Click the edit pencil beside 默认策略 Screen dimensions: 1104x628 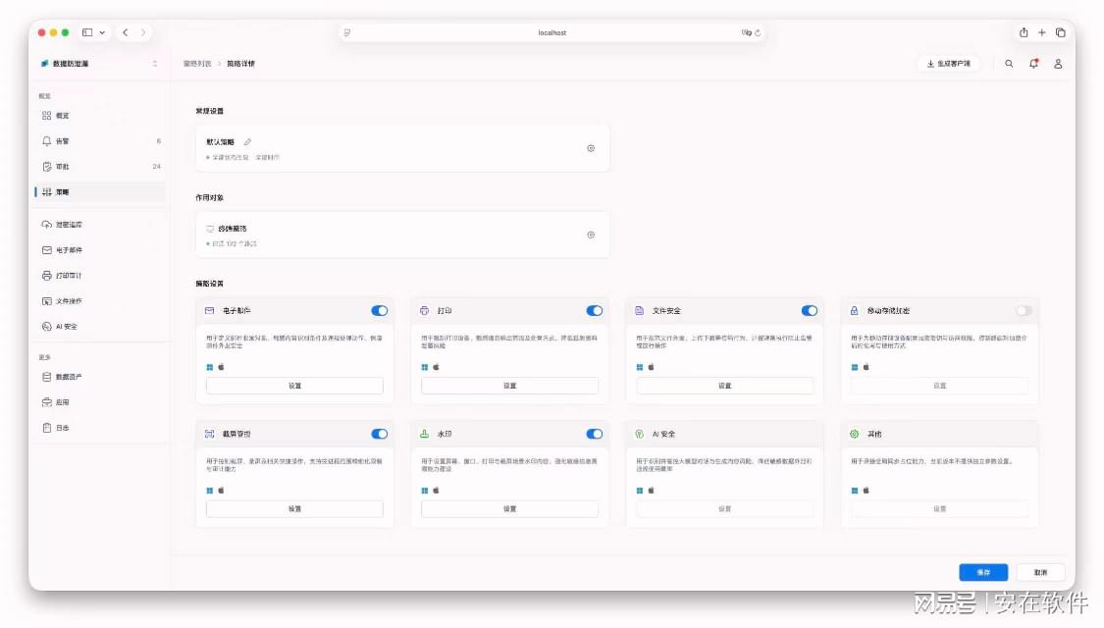[248, 142]
